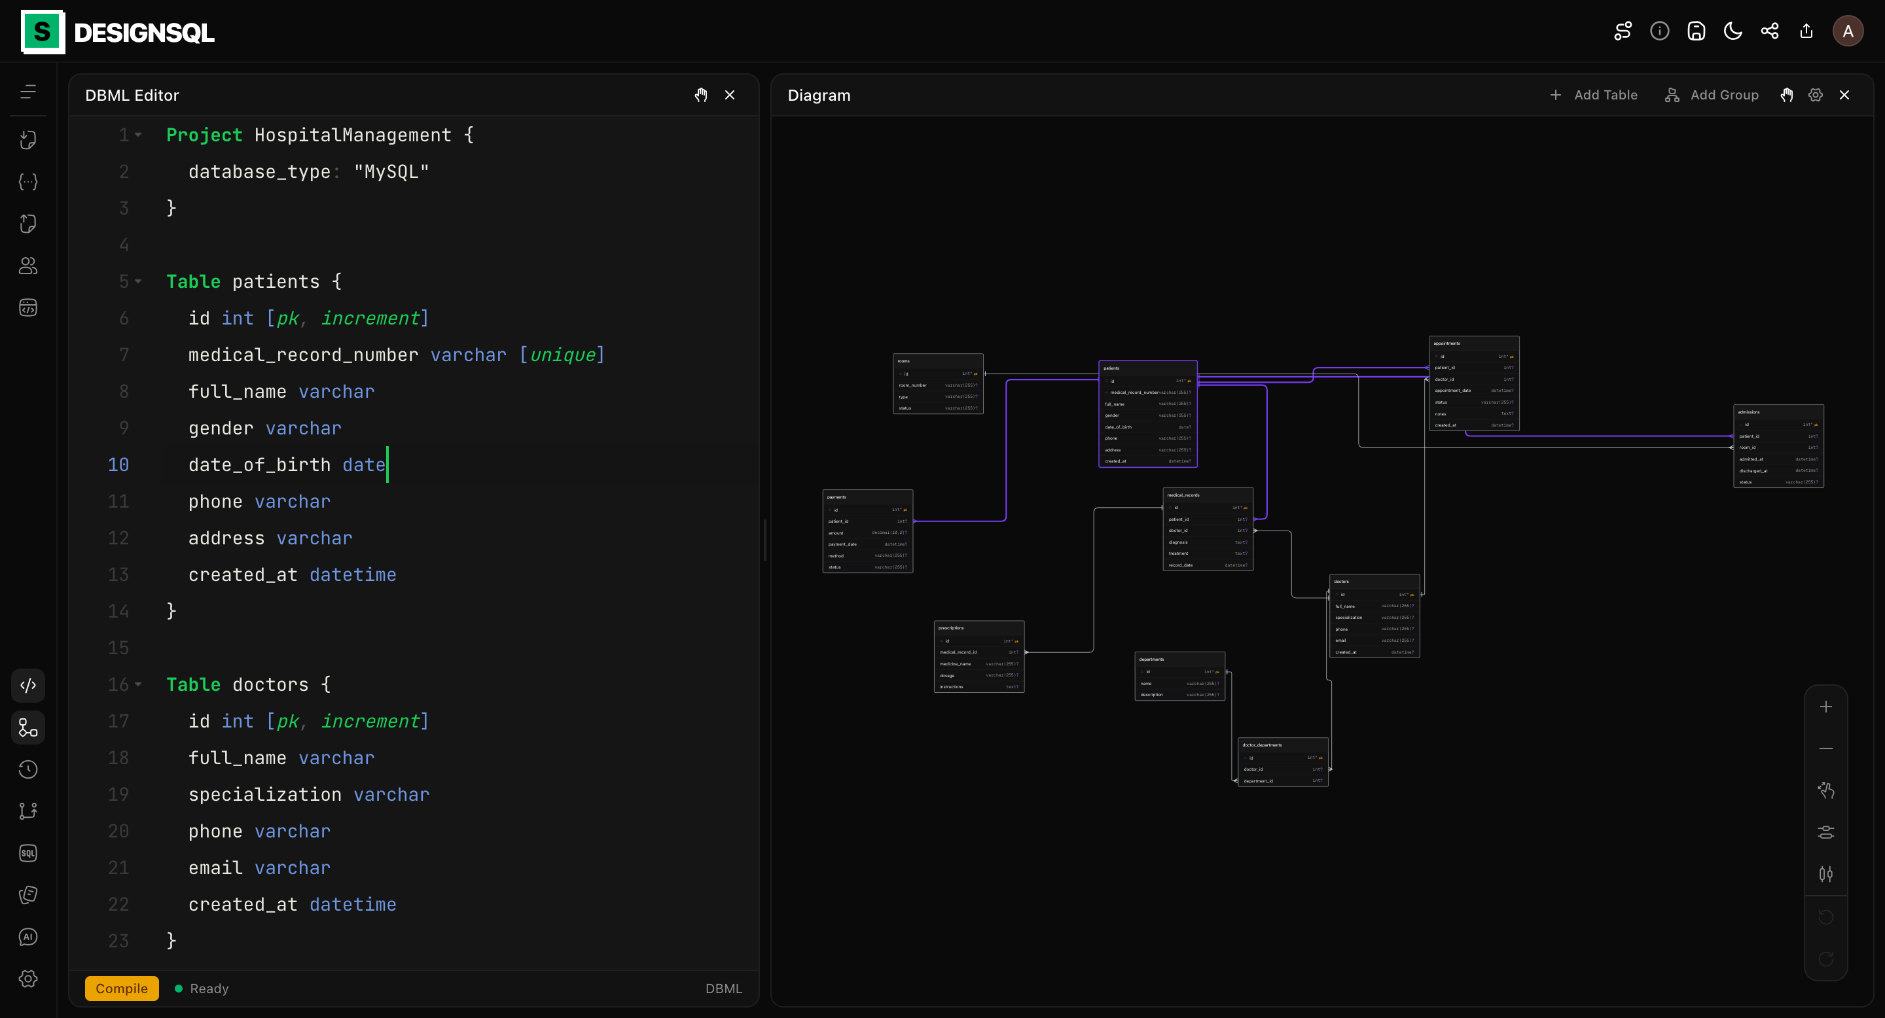The width and height of the screenshot is (1885, 1018).
Task: Click the auto-layout align icon in diagram controls
Action: point(1825,832)
